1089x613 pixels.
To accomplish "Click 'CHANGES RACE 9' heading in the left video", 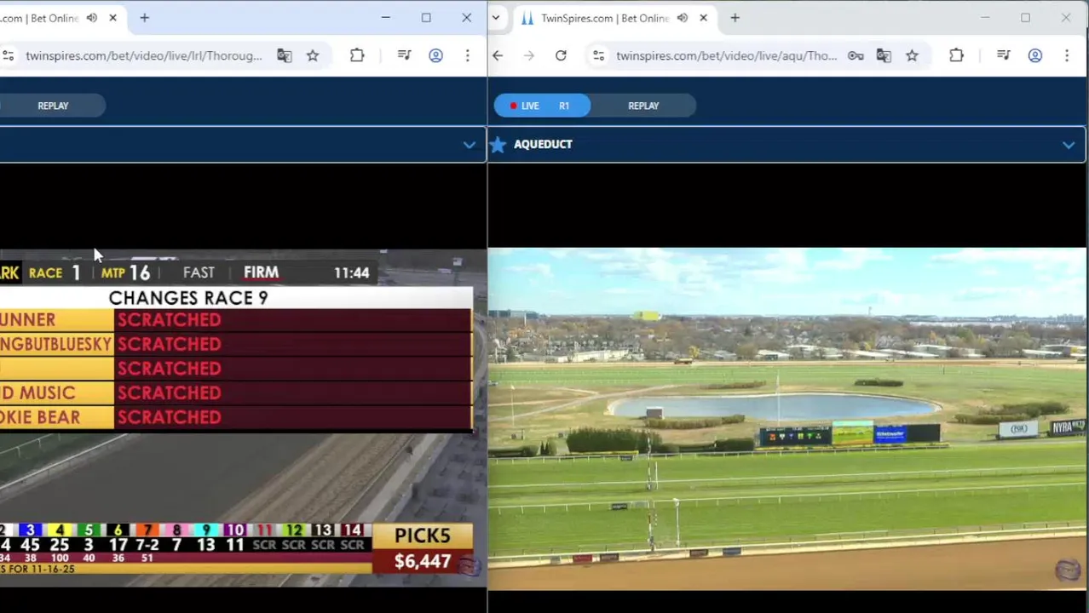I will (x=188, y=298).
